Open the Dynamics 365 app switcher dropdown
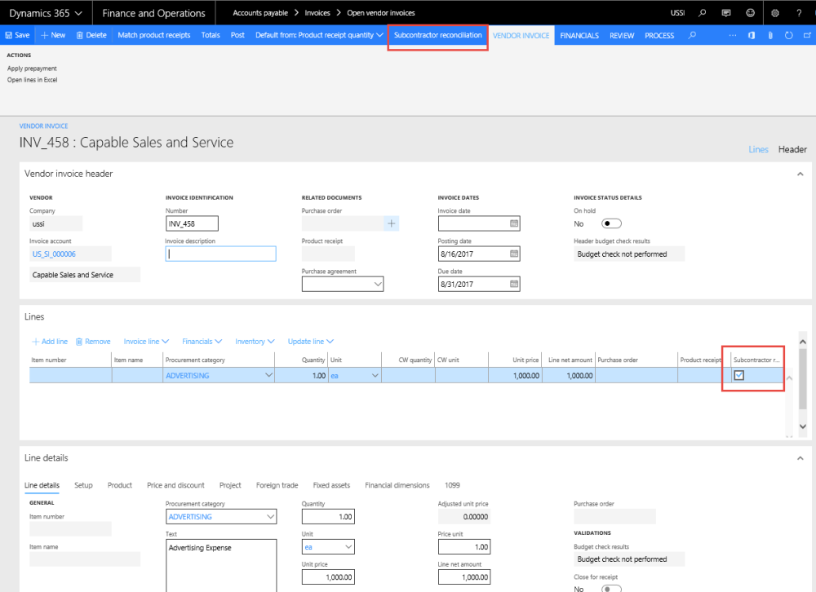This screenshot has height=592, width=816. pos(46,13)
